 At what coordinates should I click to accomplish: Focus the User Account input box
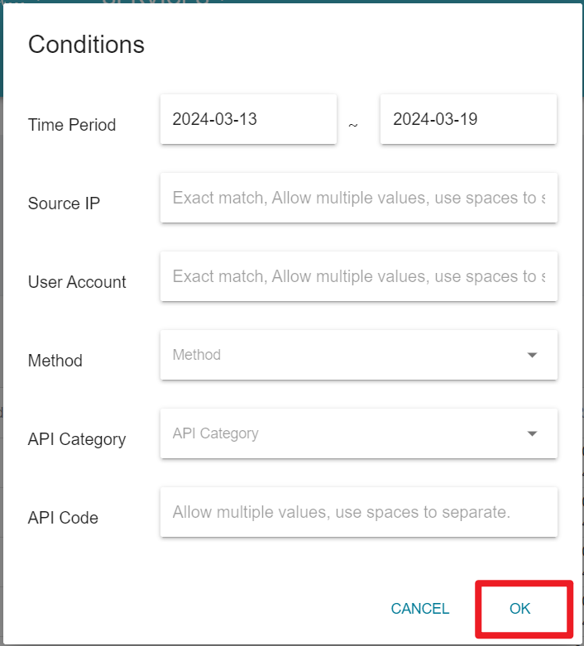359,276
